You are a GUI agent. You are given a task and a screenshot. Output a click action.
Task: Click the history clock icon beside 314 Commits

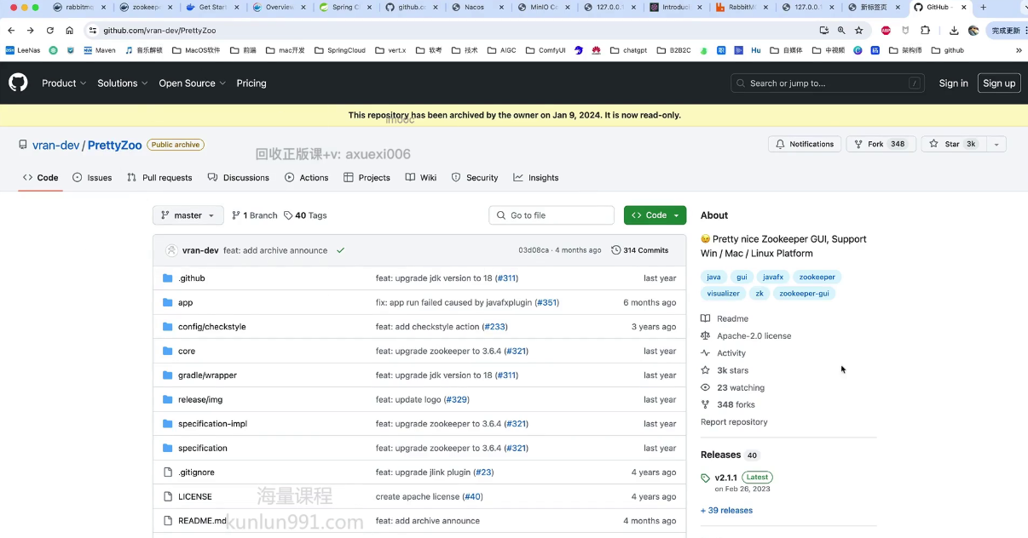coord(615,250)
